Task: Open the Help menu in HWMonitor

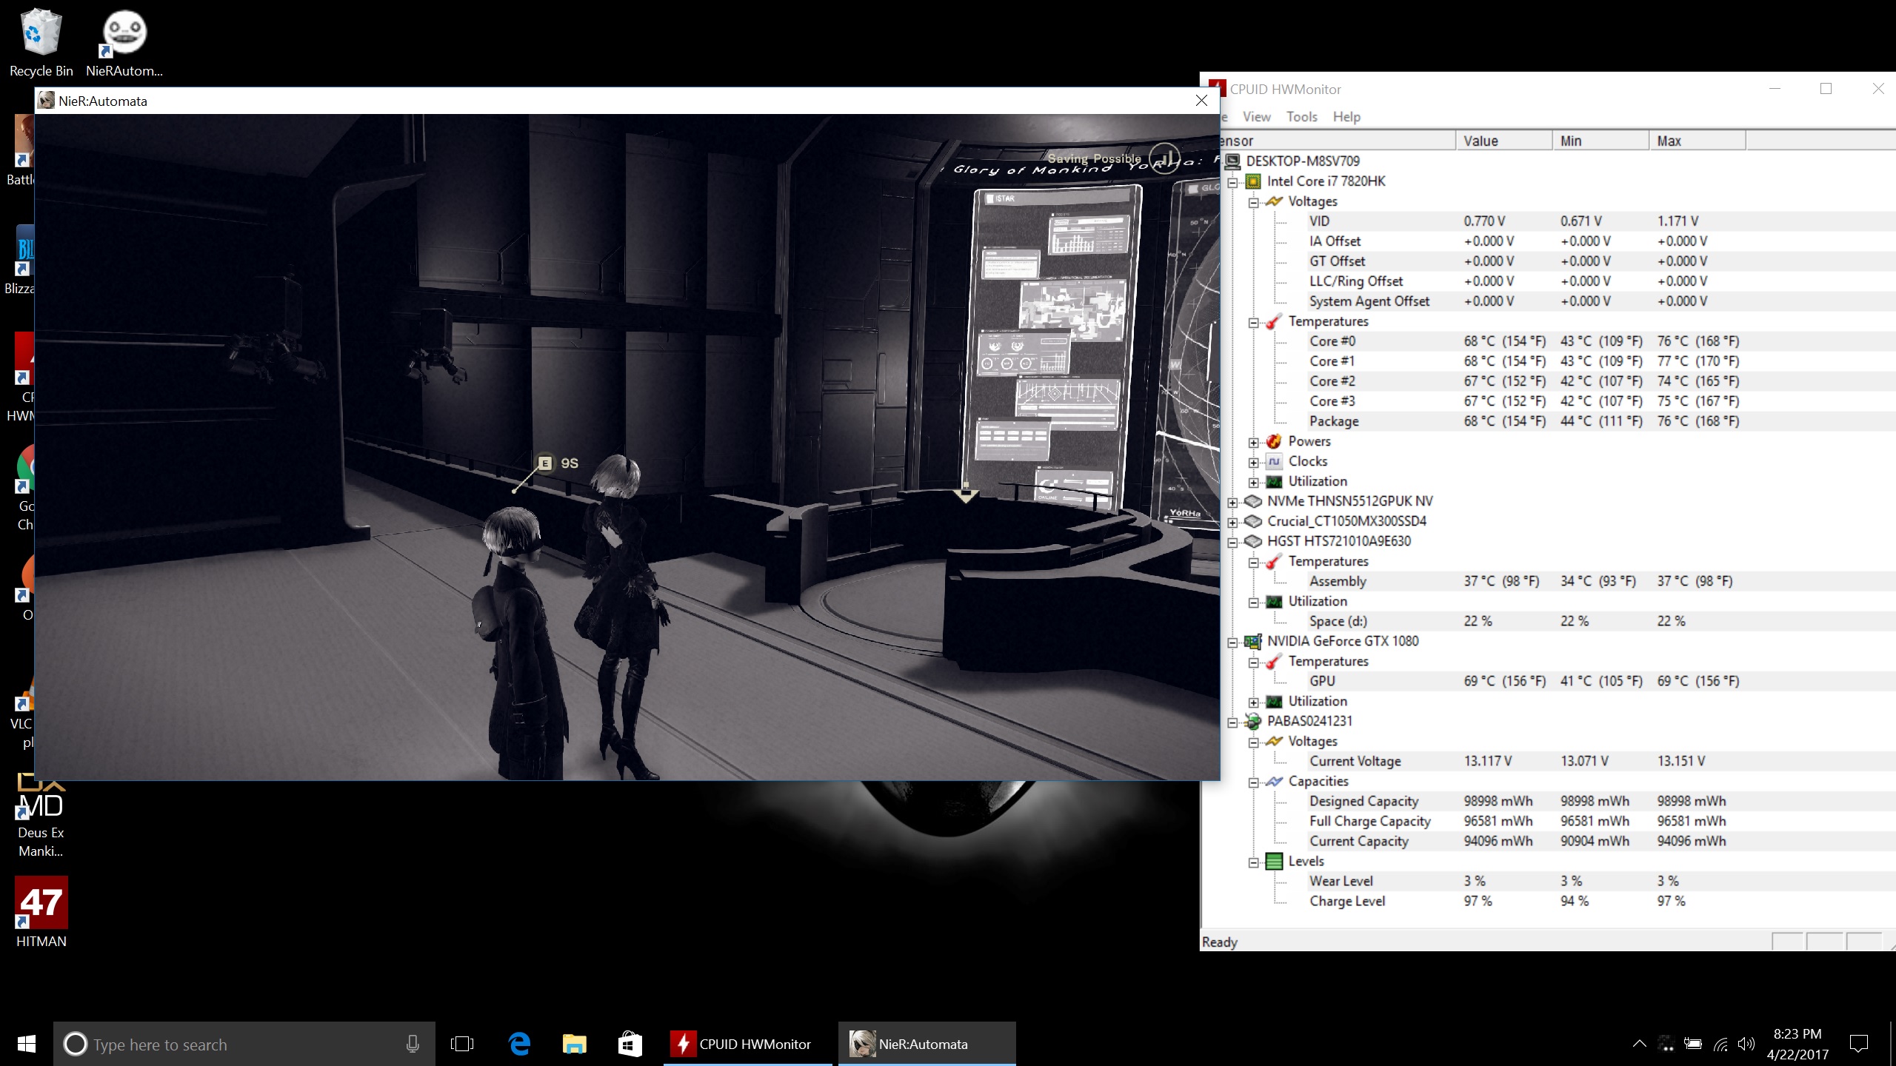Action: tap(1346, 117)
